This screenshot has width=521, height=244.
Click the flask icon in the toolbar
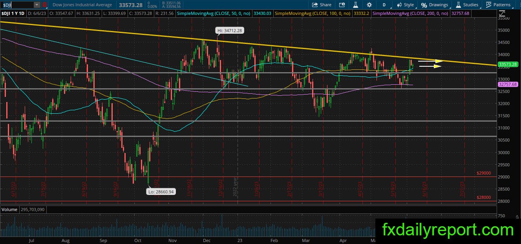[355, 5]
